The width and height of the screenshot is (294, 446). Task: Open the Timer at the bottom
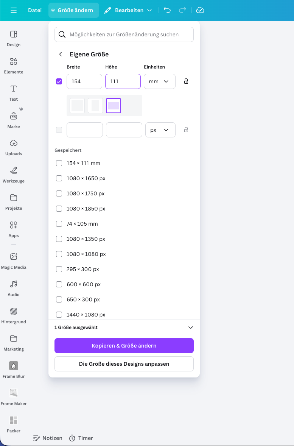pyautogui.click(x=81, y=438)
